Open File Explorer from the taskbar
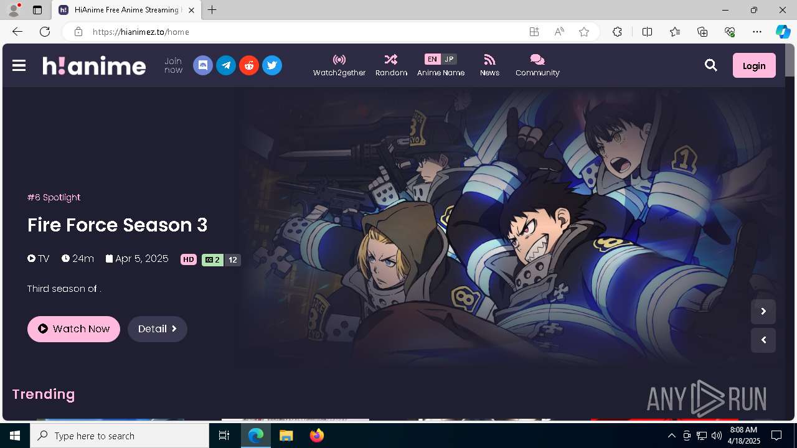This screenshot has height=448, width=797. 286,436
